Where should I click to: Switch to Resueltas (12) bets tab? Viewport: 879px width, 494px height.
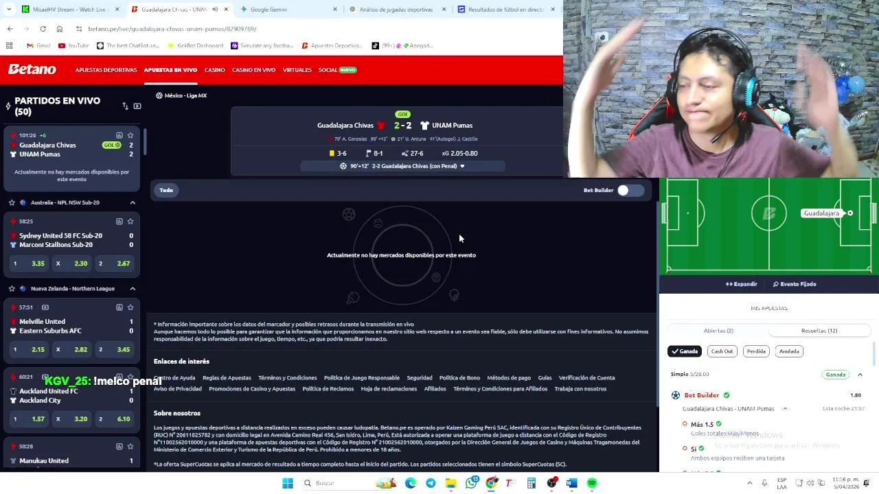pos(819,331)
